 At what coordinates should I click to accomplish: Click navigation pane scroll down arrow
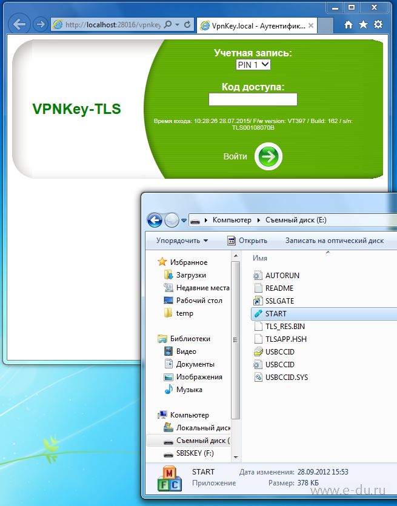pyautogui.click(x=236, y=458)
